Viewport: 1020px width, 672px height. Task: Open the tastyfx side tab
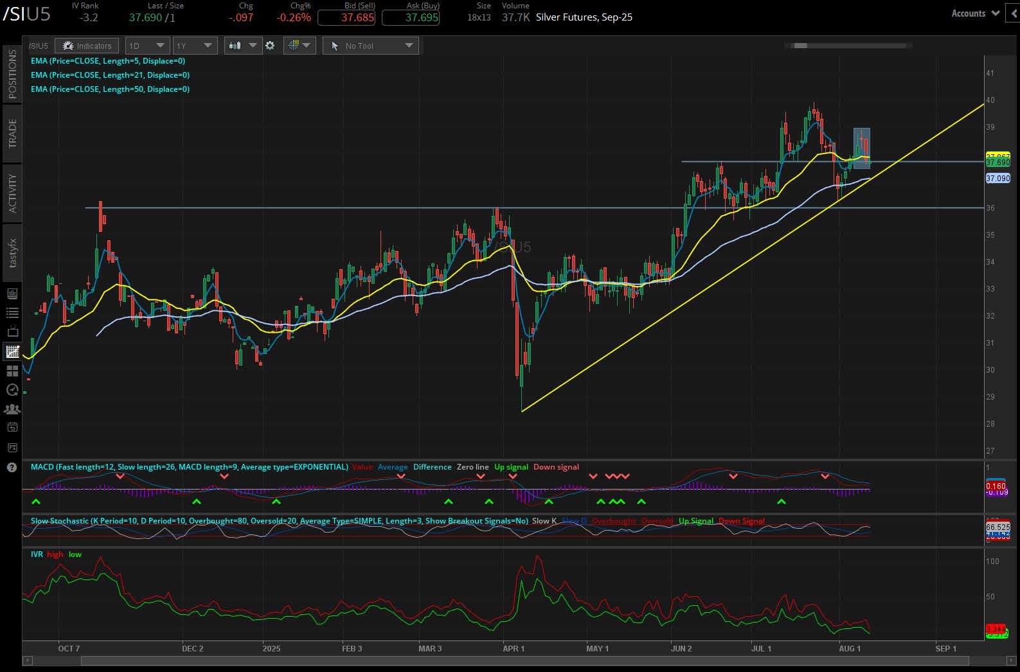pos(12,253)
